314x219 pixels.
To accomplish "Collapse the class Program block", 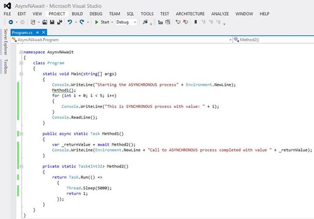I will pyautogui.click(x=21, y=63).
